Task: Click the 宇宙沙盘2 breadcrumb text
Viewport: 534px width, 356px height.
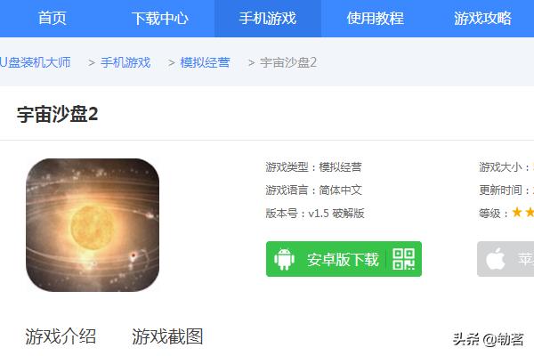Action: [288, 62]
